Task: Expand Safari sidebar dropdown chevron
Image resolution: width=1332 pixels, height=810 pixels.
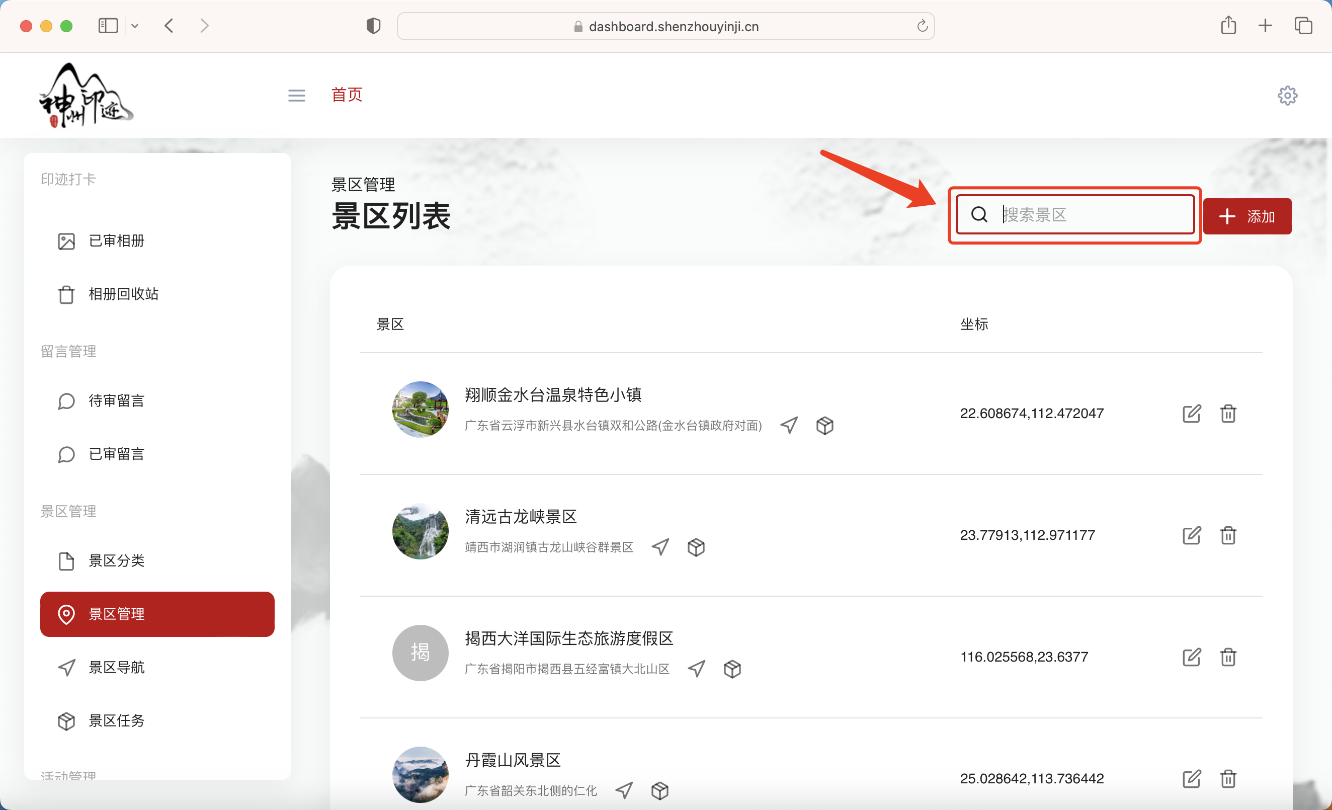Action: coord(135,26)
